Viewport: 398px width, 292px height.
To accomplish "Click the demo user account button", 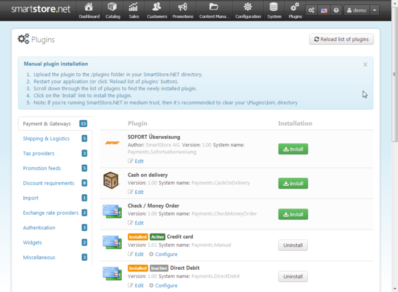I will coord(356,10).
